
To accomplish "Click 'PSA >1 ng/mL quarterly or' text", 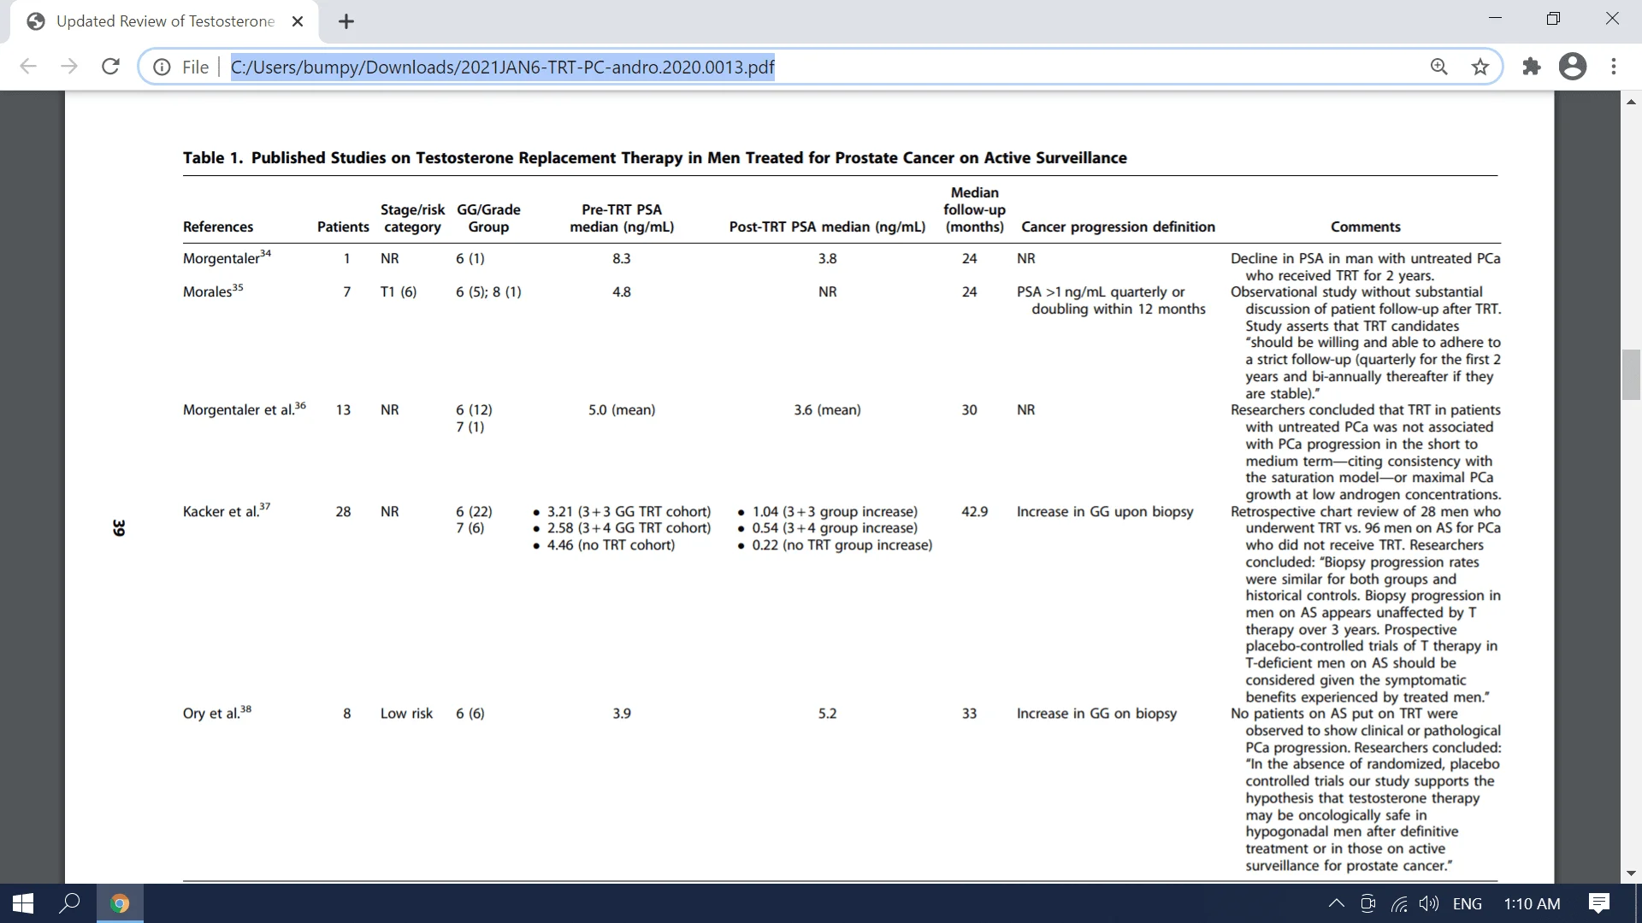I will (x=1101, y=291).
